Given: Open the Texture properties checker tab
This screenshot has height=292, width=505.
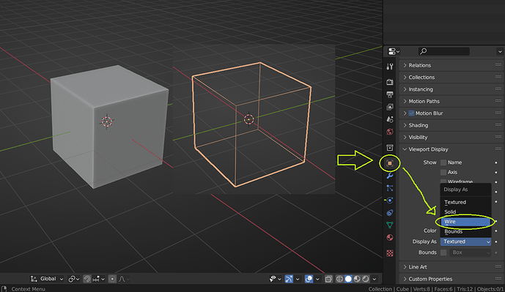Looking at the screenshot, I should point(390,253).
